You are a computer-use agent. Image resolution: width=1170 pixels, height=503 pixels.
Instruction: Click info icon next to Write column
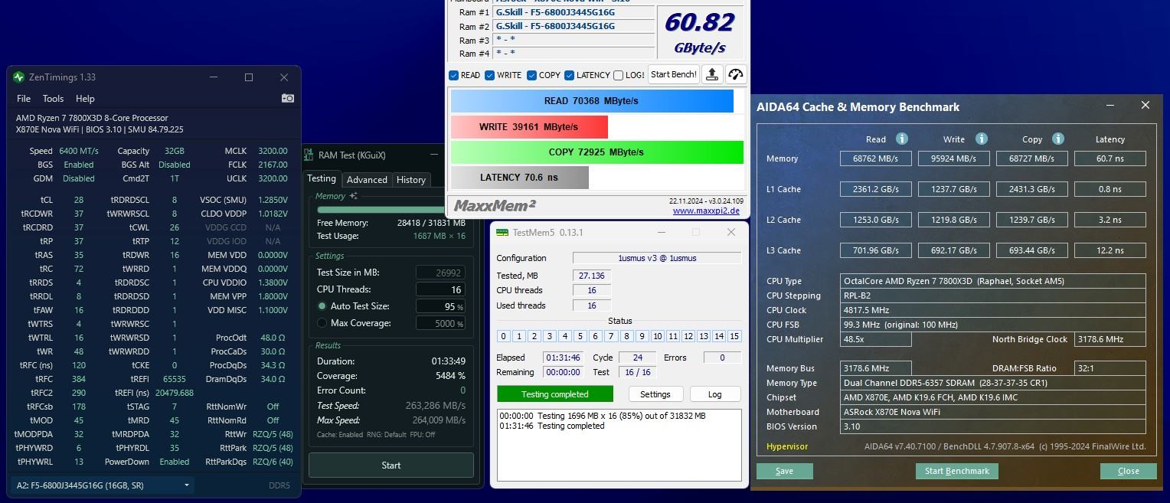(x=981, y=139)
